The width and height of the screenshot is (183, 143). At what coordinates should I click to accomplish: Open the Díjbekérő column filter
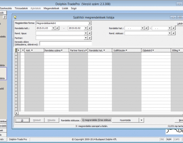tap(153, 50)
